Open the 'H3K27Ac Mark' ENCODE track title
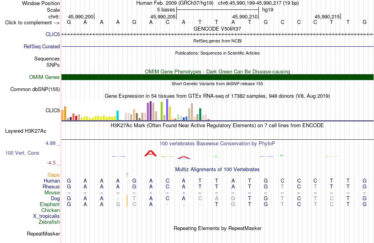This screenshot has height=243, width=374. [x=217, y=125]
